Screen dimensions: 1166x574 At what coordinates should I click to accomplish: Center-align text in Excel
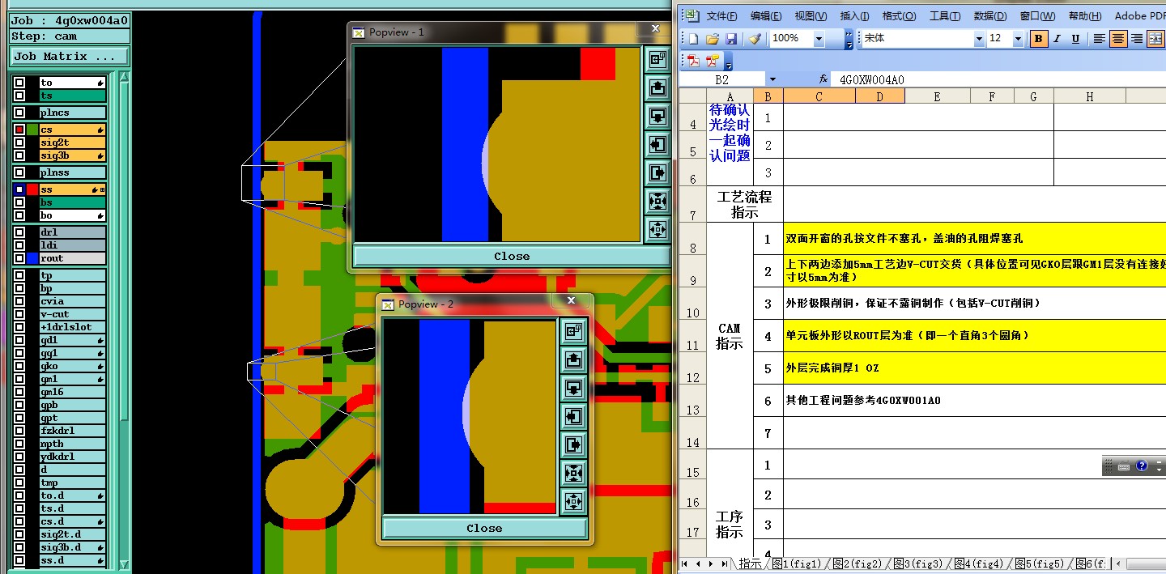click(1118, 38)
